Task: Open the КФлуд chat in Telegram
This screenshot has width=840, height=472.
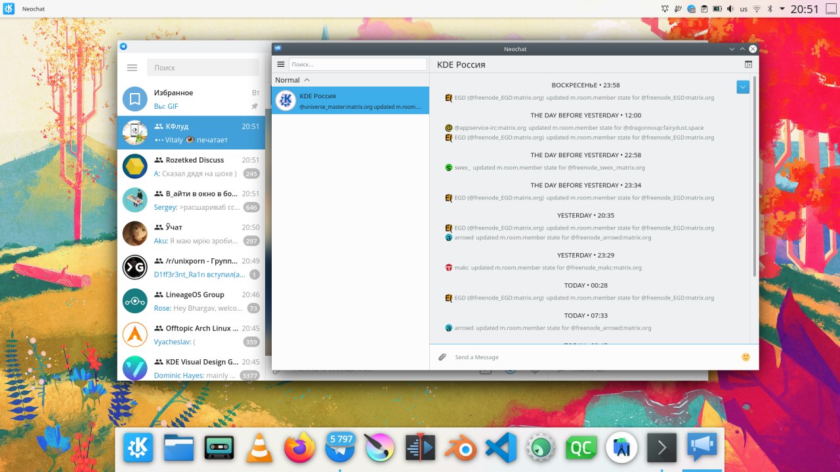Action: pos(191,133)
